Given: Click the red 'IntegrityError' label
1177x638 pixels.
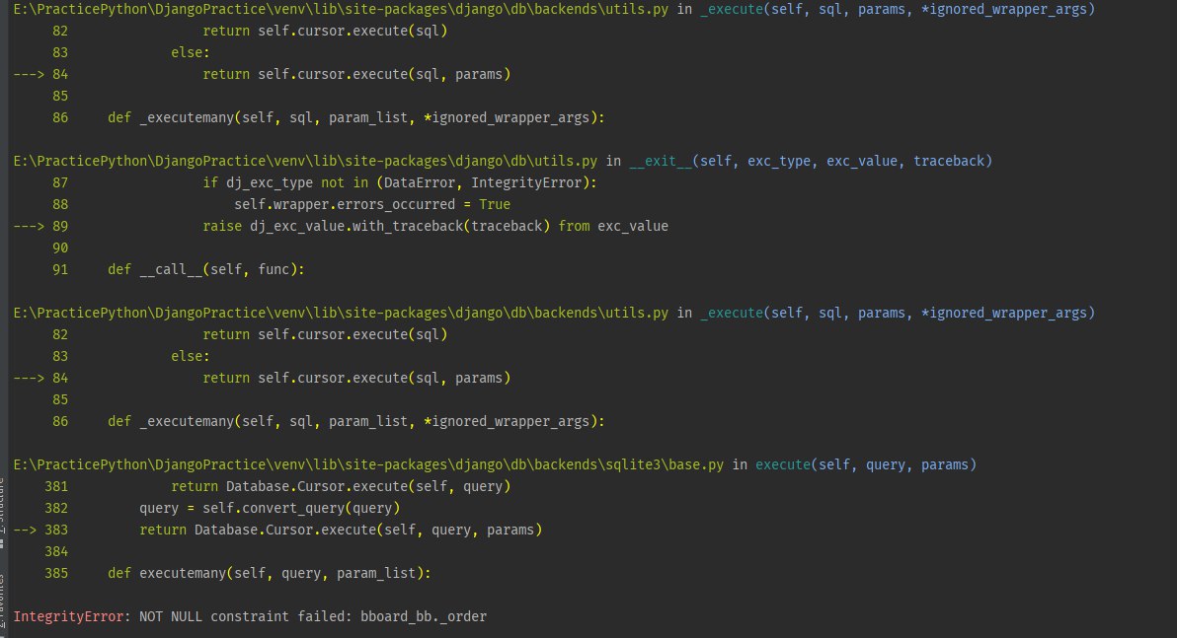Looking at the screenshot, I should point(68,617).
